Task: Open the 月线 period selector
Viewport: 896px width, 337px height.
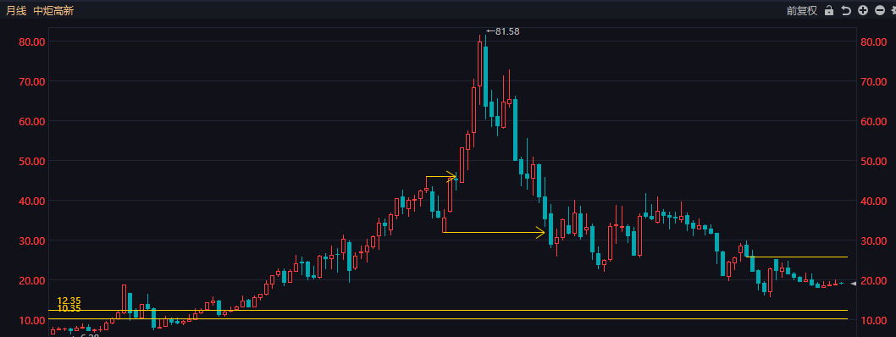Action: tap(16, 10)
